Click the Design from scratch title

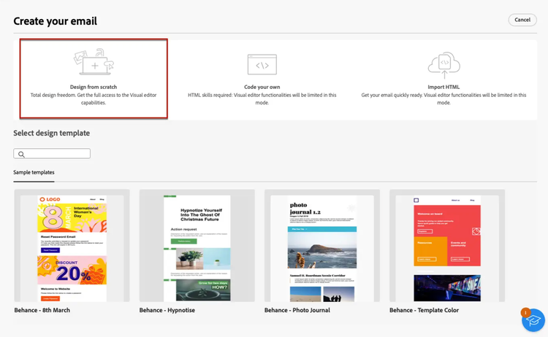(94, 87)
